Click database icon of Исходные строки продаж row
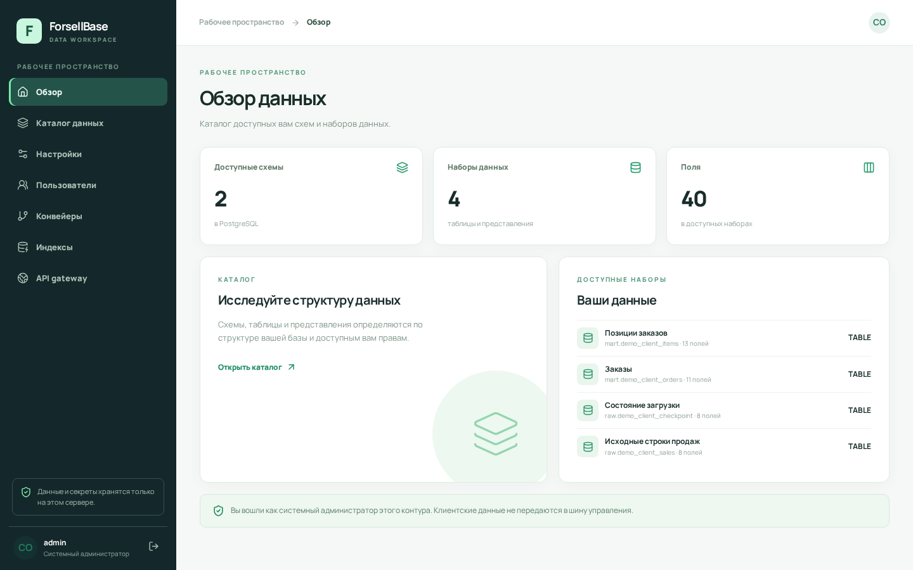This screenshot has width=913, height=570. click(588, 446)
